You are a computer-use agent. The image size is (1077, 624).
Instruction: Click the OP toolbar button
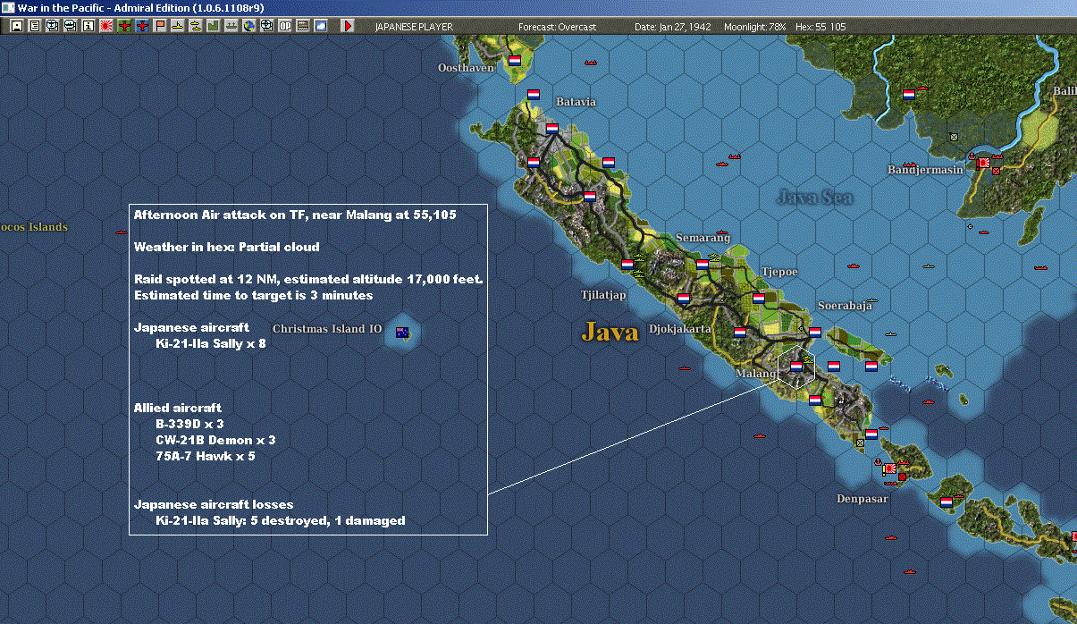[x=285, y=26]
